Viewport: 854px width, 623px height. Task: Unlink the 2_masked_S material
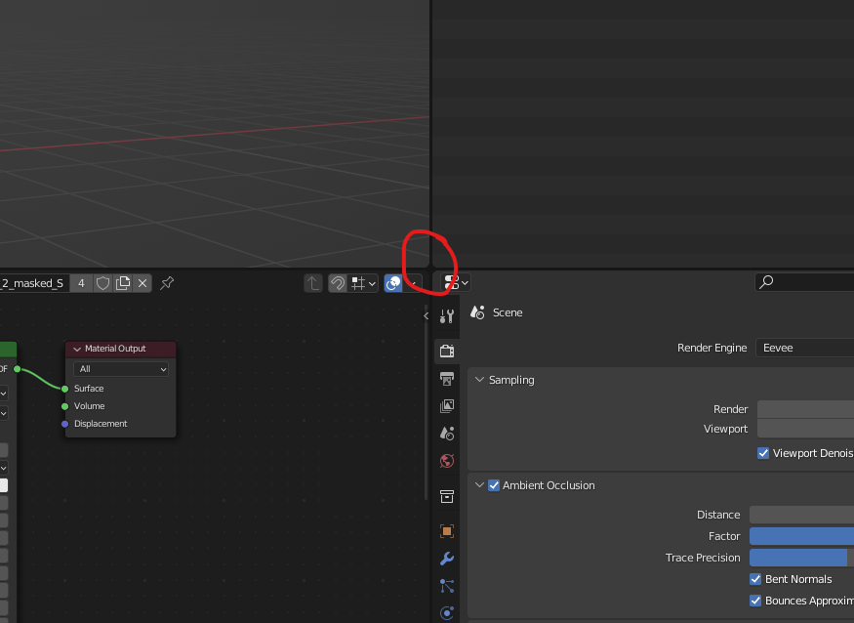[142, 283]
